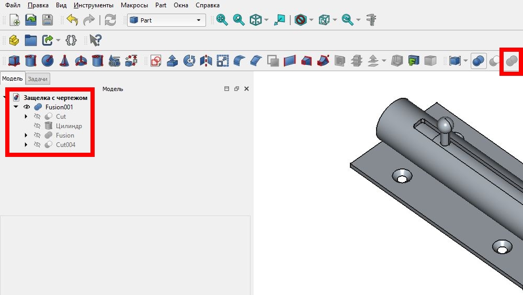Expand the Fusion tree node
523x295 pixels.
click(26, 135)
